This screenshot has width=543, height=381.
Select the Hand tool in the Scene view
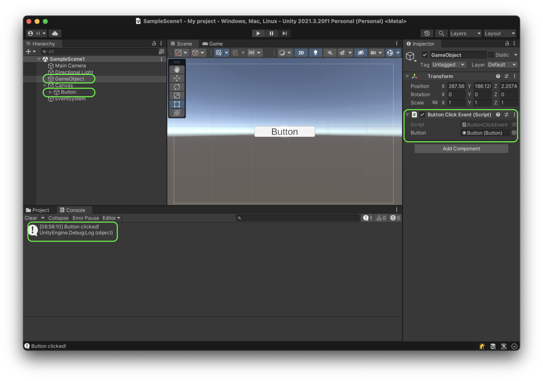[x=177, y=69]
